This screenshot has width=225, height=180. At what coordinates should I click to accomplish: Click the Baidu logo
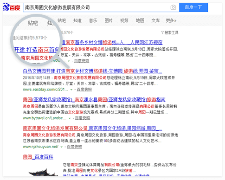coord(12,7)
